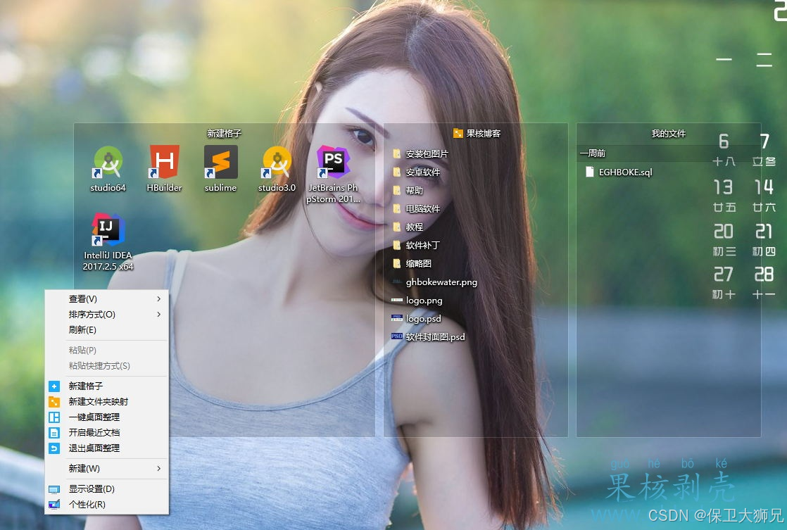Image resolution: width=787 pixels, height=530 pixels.
Task: Select the 安卓软件 folder name
Action: pyautogui.click(x=422, y=172)
